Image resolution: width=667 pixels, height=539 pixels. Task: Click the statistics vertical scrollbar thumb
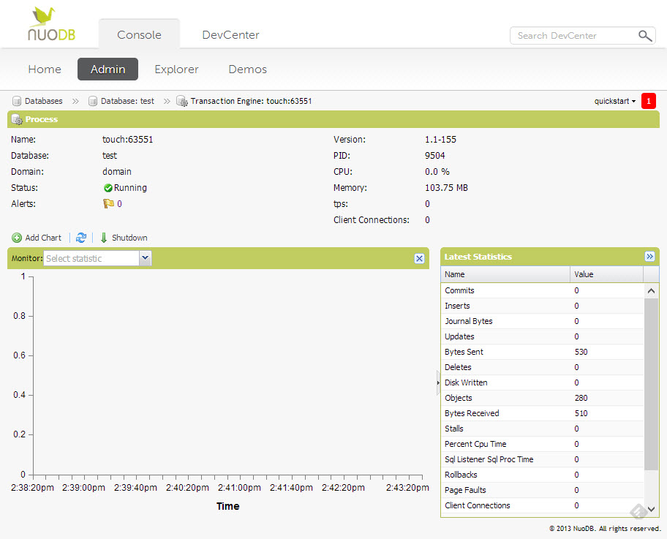coord(651,384)
